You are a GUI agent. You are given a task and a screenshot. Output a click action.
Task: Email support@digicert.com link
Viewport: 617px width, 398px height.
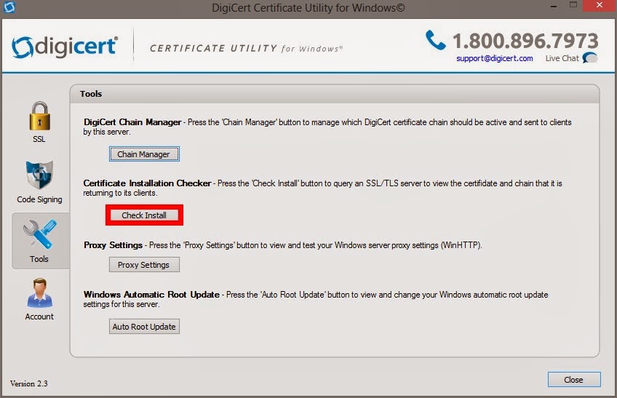[495, 58]
